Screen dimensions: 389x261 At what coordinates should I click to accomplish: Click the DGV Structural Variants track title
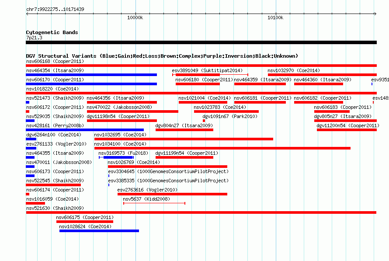pyautogui.click(x=162, y=56)
